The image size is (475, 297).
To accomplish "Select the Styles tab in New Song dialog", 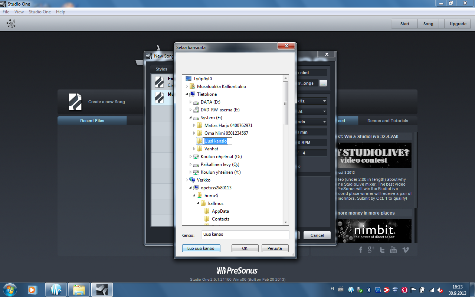I will (x=161, y=69).
